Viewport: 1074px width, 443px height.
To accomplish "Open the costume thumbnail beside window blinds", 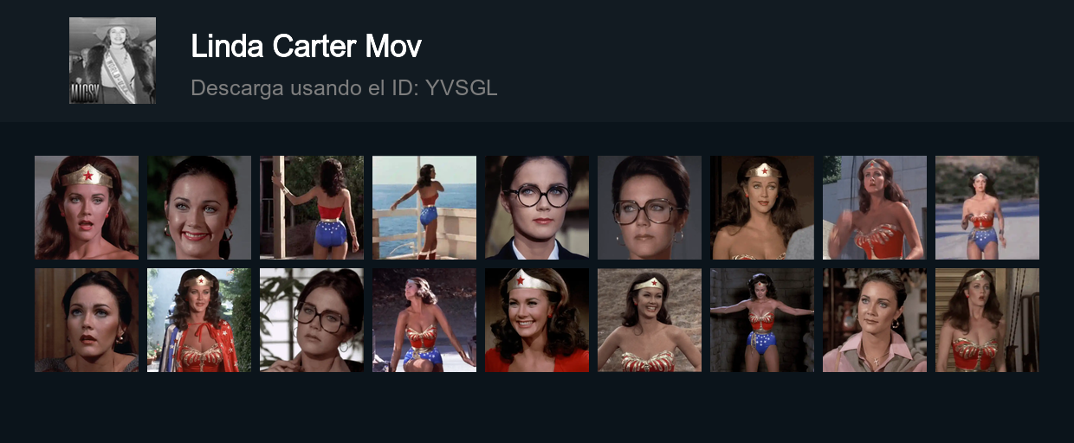I will coord(987,320).
